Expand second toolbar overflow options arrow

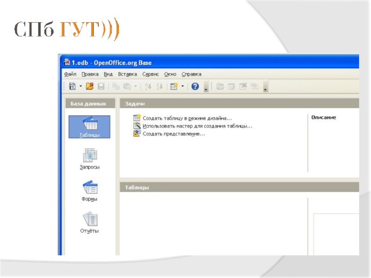tap(265, 87)
